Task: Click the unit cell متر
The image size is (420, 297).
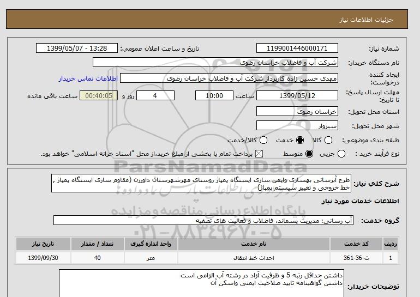Action: pyautogui.click(x=151, y=258)
